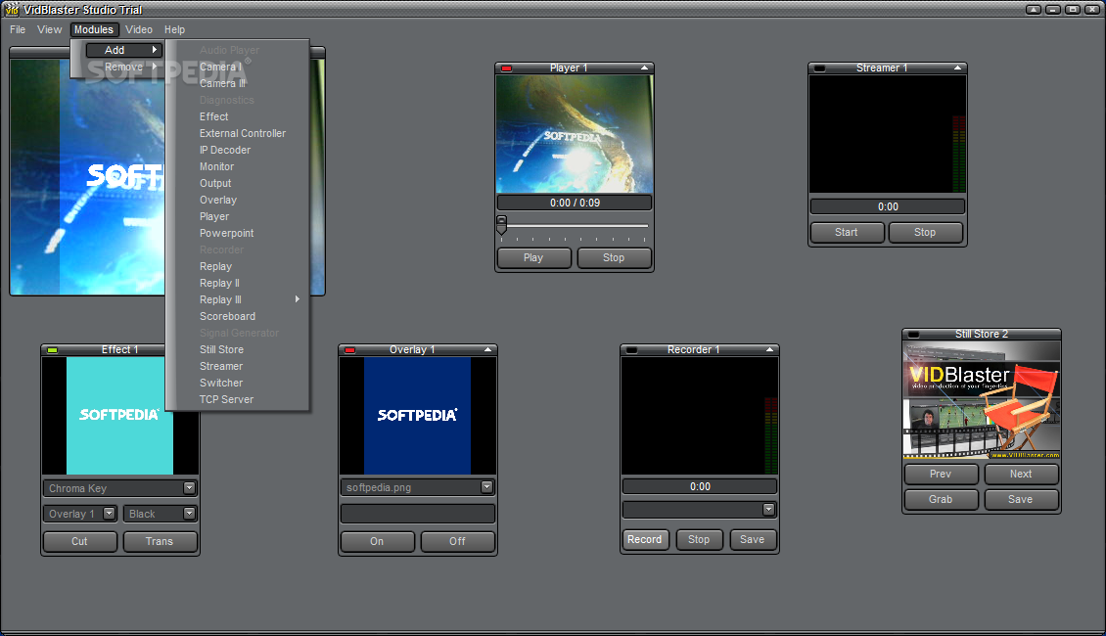
Task: Collapse Overlay 1 module with arrow
Action: click(487, 349)
